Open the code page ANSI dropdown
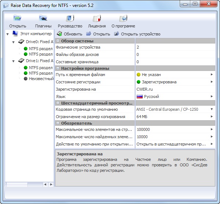The image size is (220, 204). click(212, 109)
